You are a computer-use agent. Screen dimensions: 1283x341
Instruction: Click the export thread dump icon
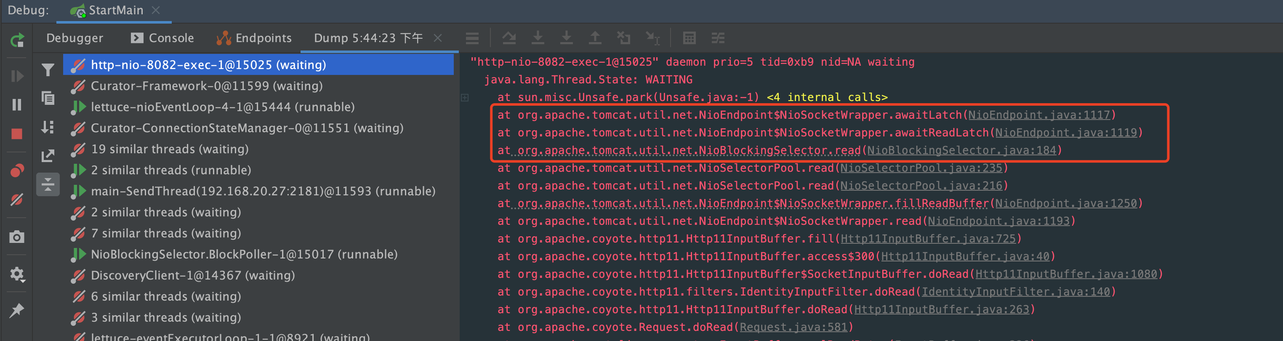pyautogui.click(x=48, y=156)
